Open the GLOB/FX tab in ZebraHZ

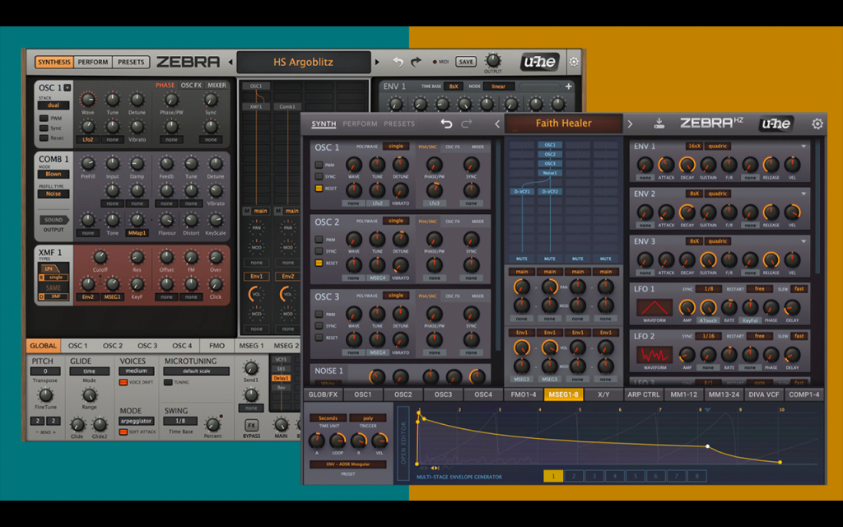323,394
